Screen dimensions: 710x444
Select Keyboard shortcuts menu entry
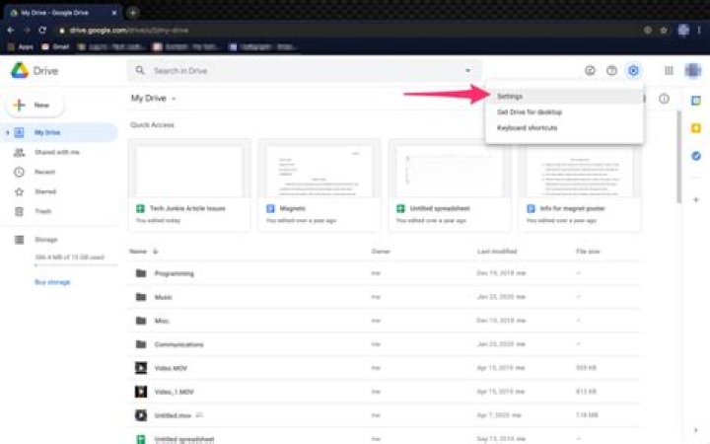pos(528,128)
